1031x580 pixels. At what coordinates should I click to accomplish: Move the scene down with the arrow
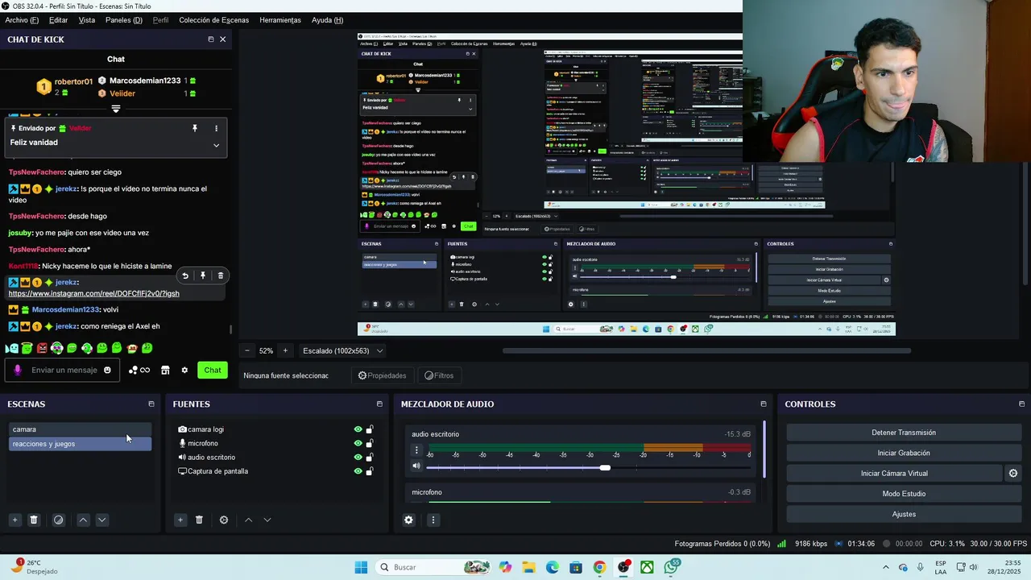(x=101, y=520)
